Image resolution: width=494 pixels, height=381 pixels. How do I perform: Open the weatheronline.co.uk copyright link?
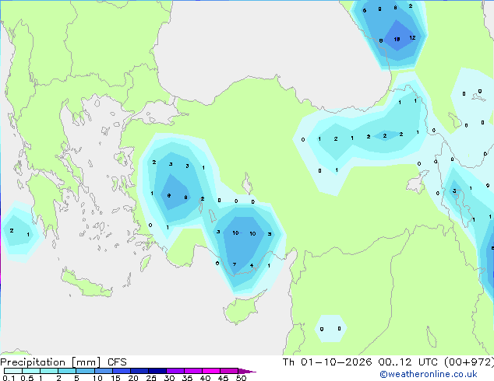(429, 374)
